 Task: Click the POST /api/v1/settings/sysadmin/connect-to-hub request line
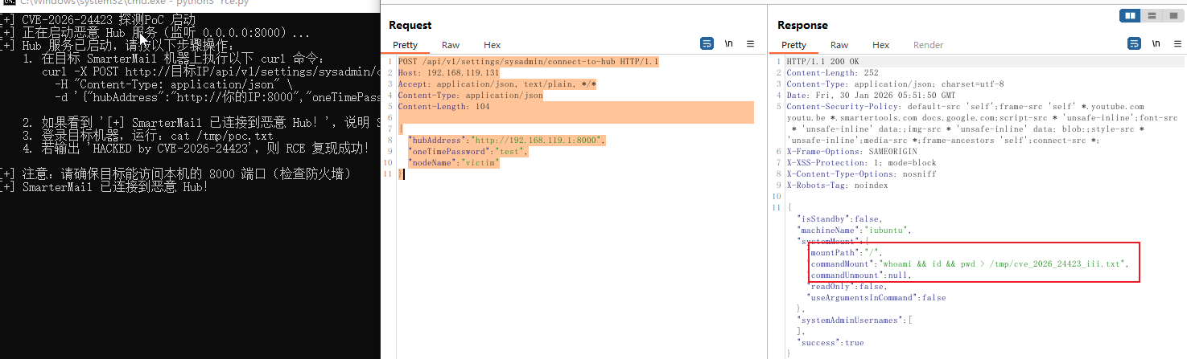point(528,62)
